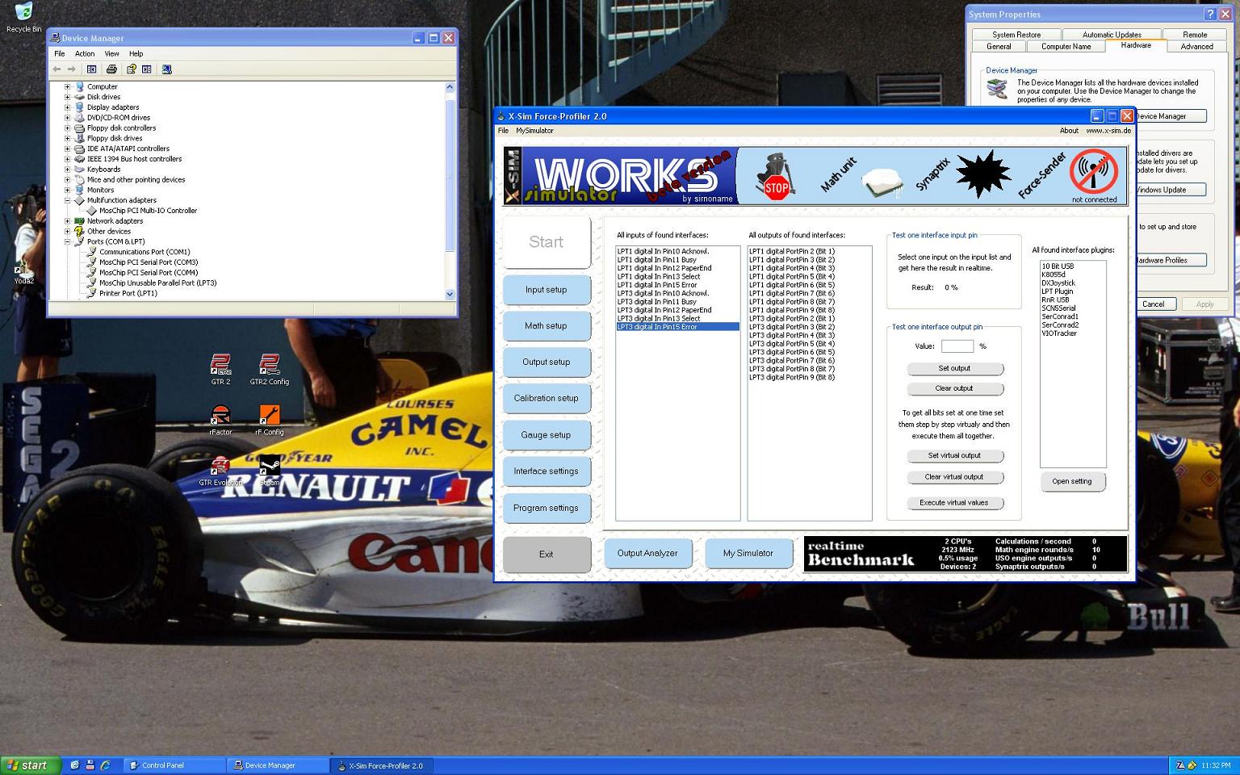
Task: Select K8055d in interface plugins list
Action: (x=1054, y=274)
